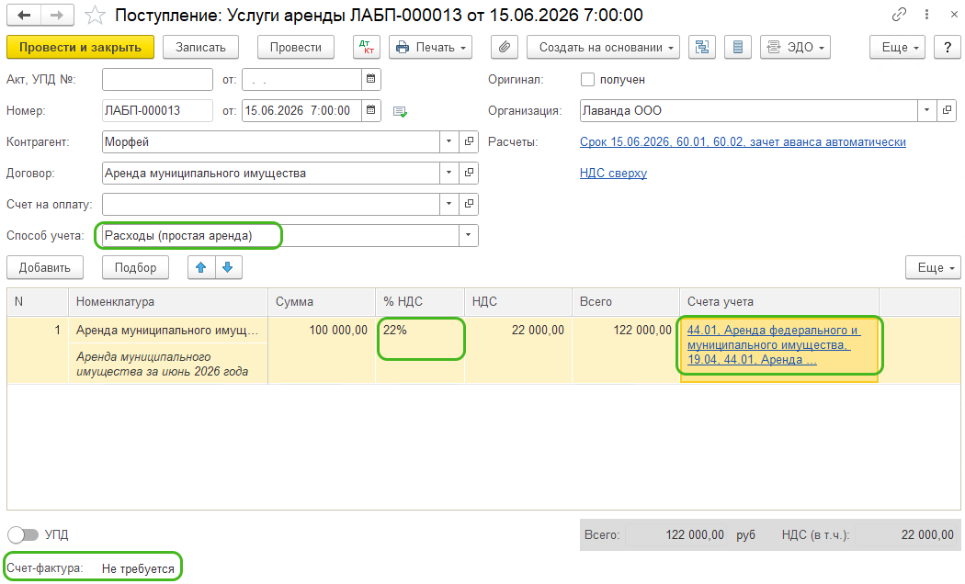Click the Записать button

[x=200, y=48]
